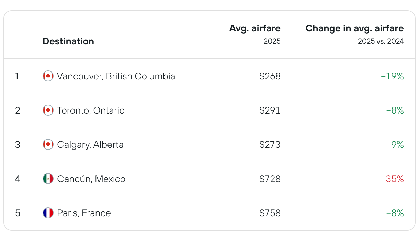Click the Canadian flag beside Vancouver
Image resolution: width=419 pixels, height=234 pixels.
click(48, 76)
